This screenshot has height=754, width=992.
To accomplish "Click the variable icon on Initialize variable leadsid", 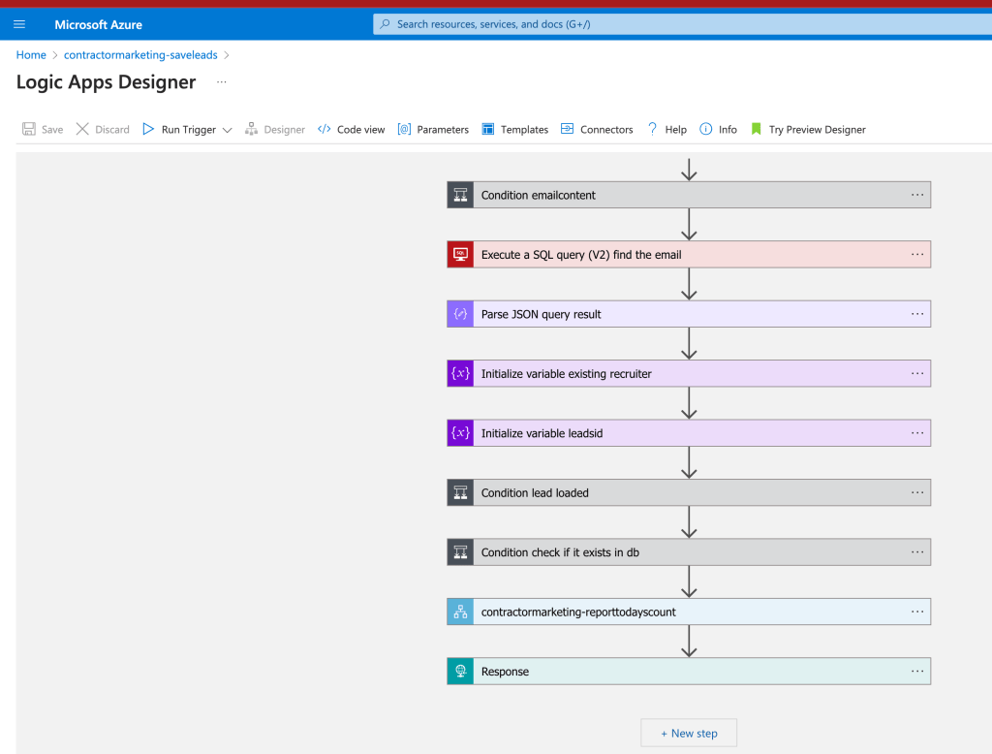I will tap(460, 433).
